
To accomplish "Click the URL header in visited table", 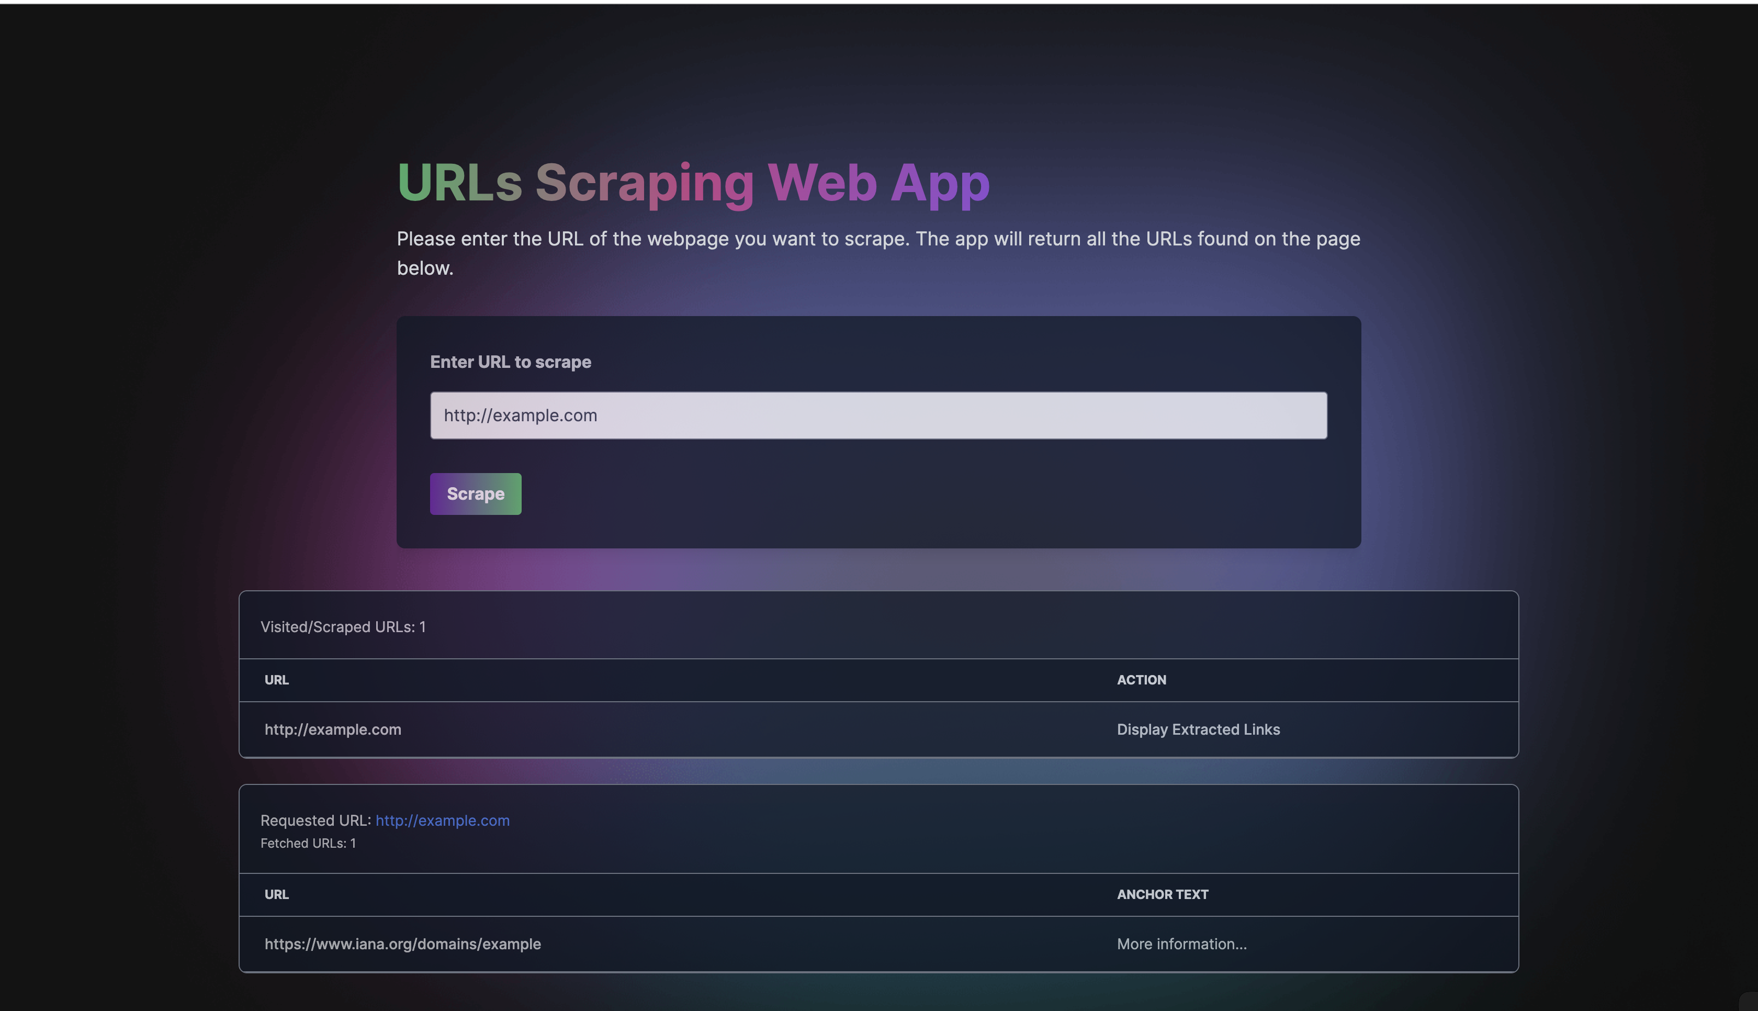I will click(276, 680).
